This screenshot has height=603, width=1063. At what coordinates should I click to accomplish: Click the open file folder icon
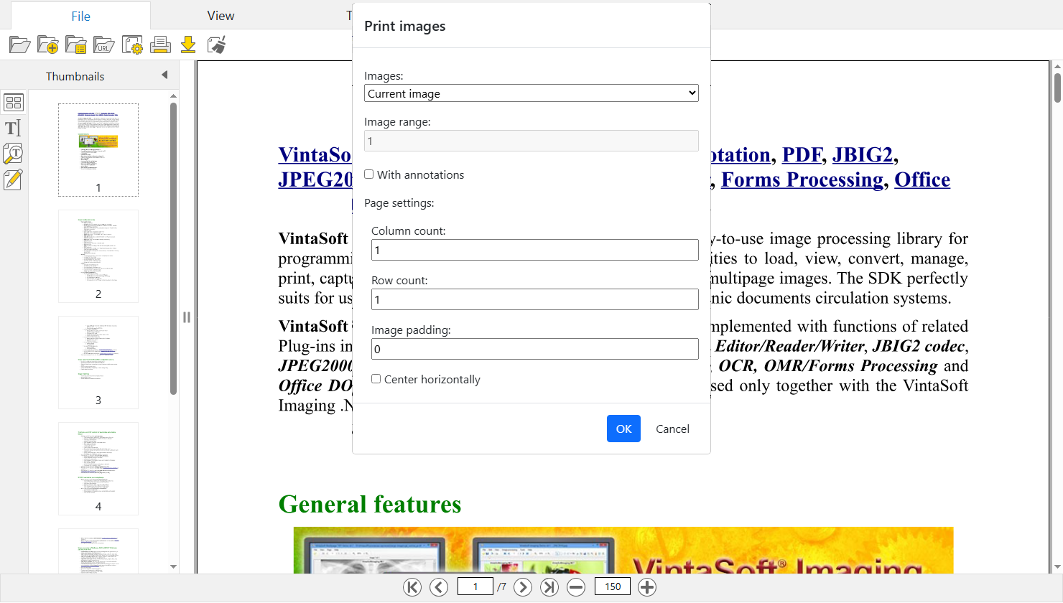[19, 45]
